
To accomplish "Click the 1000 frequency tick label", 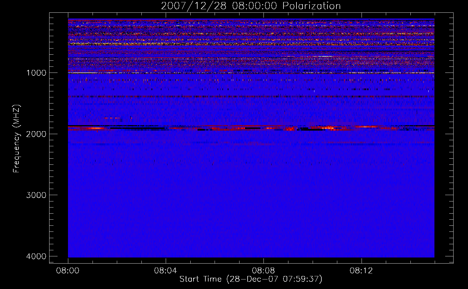I will 36,73.
